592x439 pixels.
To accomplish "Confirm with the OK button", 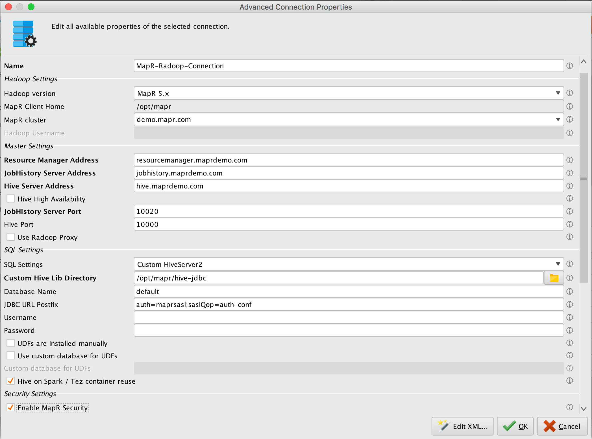I will coord(515,426).
